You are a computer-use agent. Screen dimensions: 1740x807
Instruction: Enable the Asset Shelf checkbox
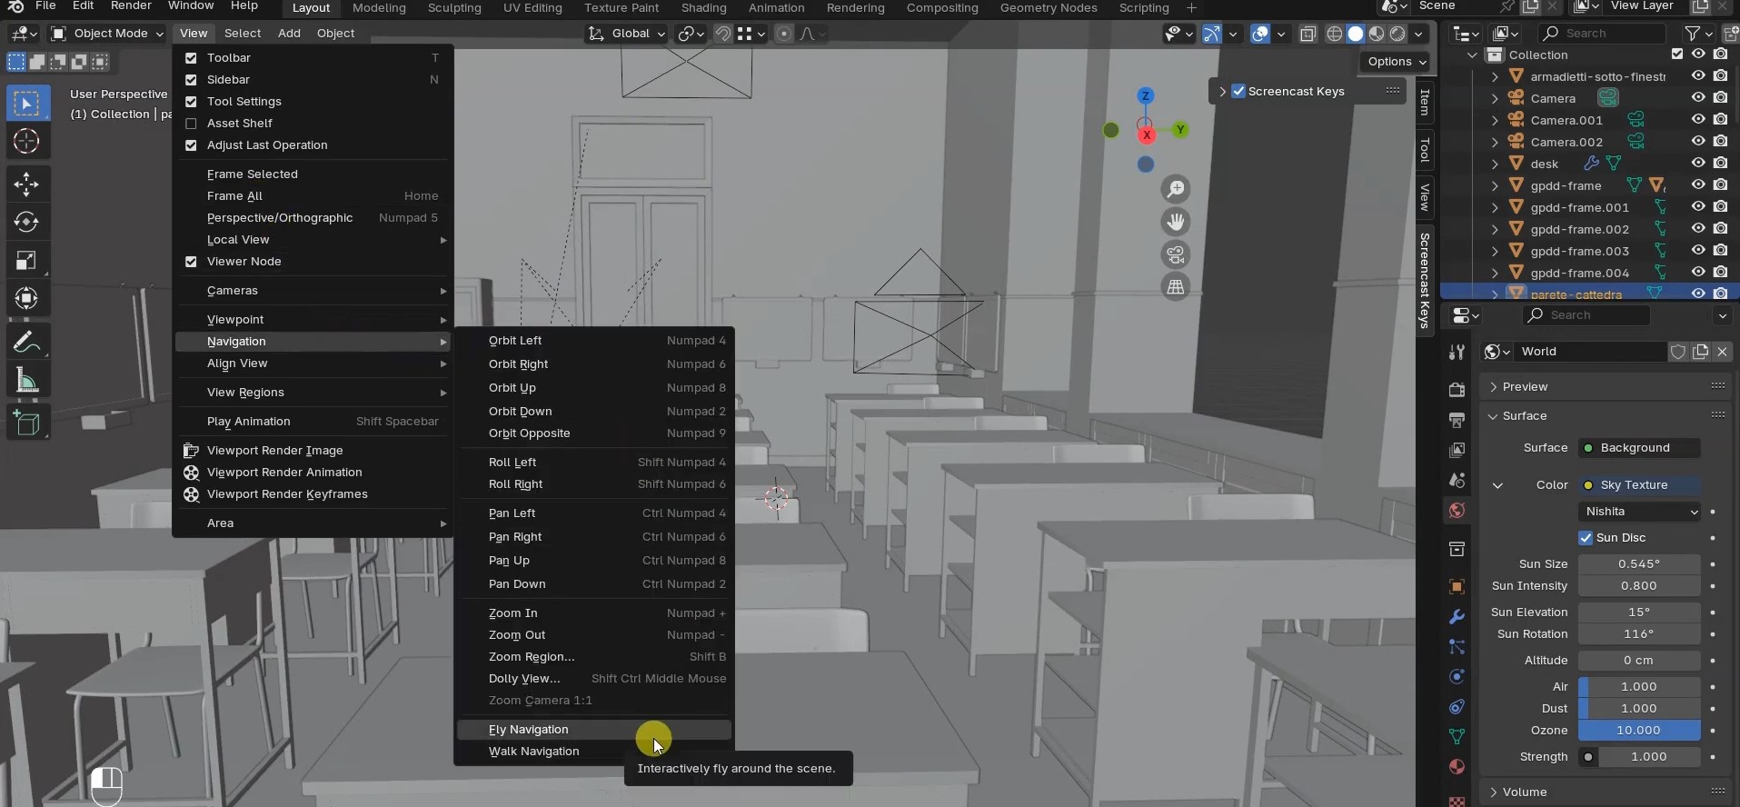(191, 124)
